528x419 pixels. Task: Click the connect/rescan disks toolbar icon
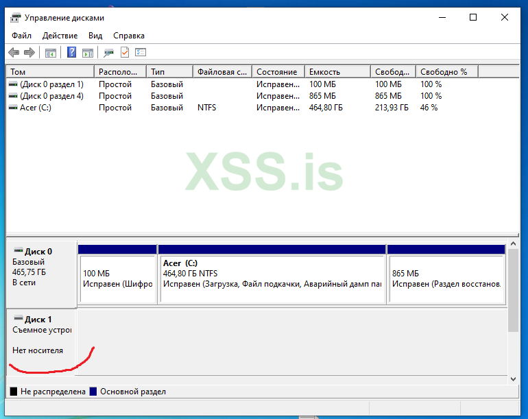[x=108, y=53]
